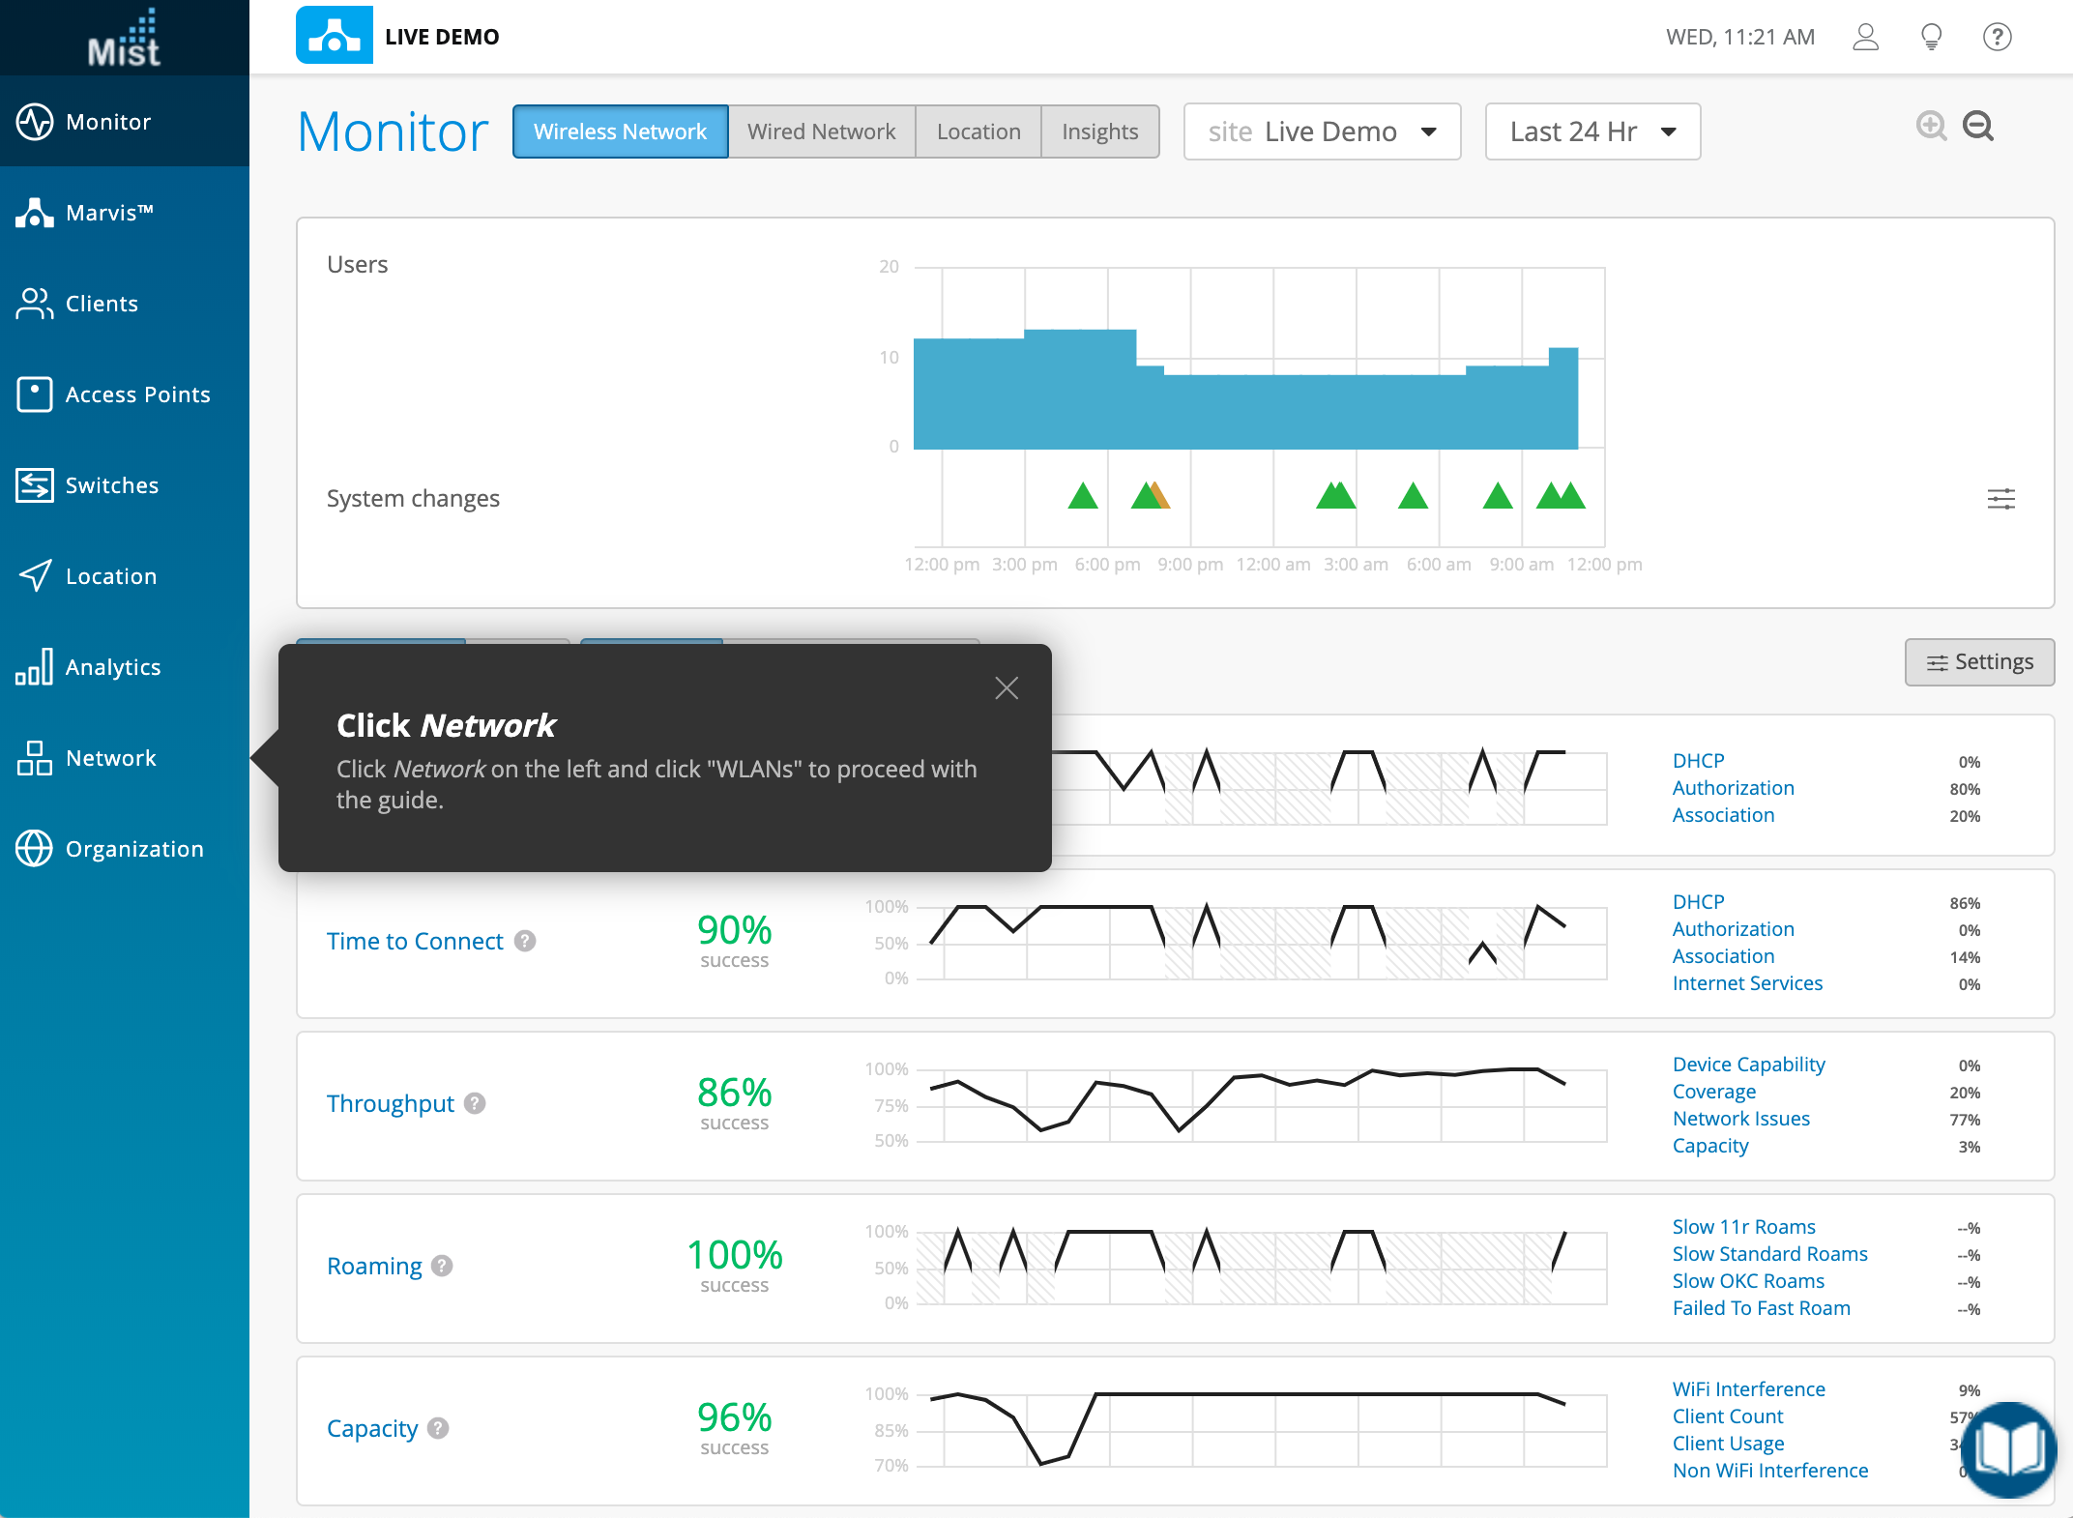Click the Throughput help icon
This screenshot has height=1518, width=2073.
click(475, 1103)
